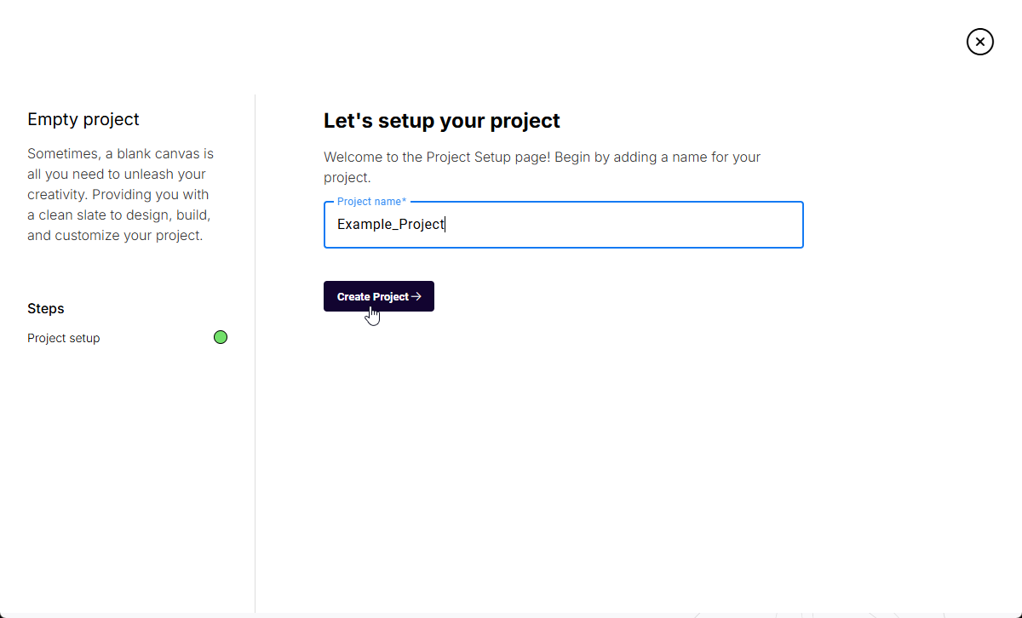Click the Steps section heading
This screenshot has width=1022, height=618.
click(46, 308)
